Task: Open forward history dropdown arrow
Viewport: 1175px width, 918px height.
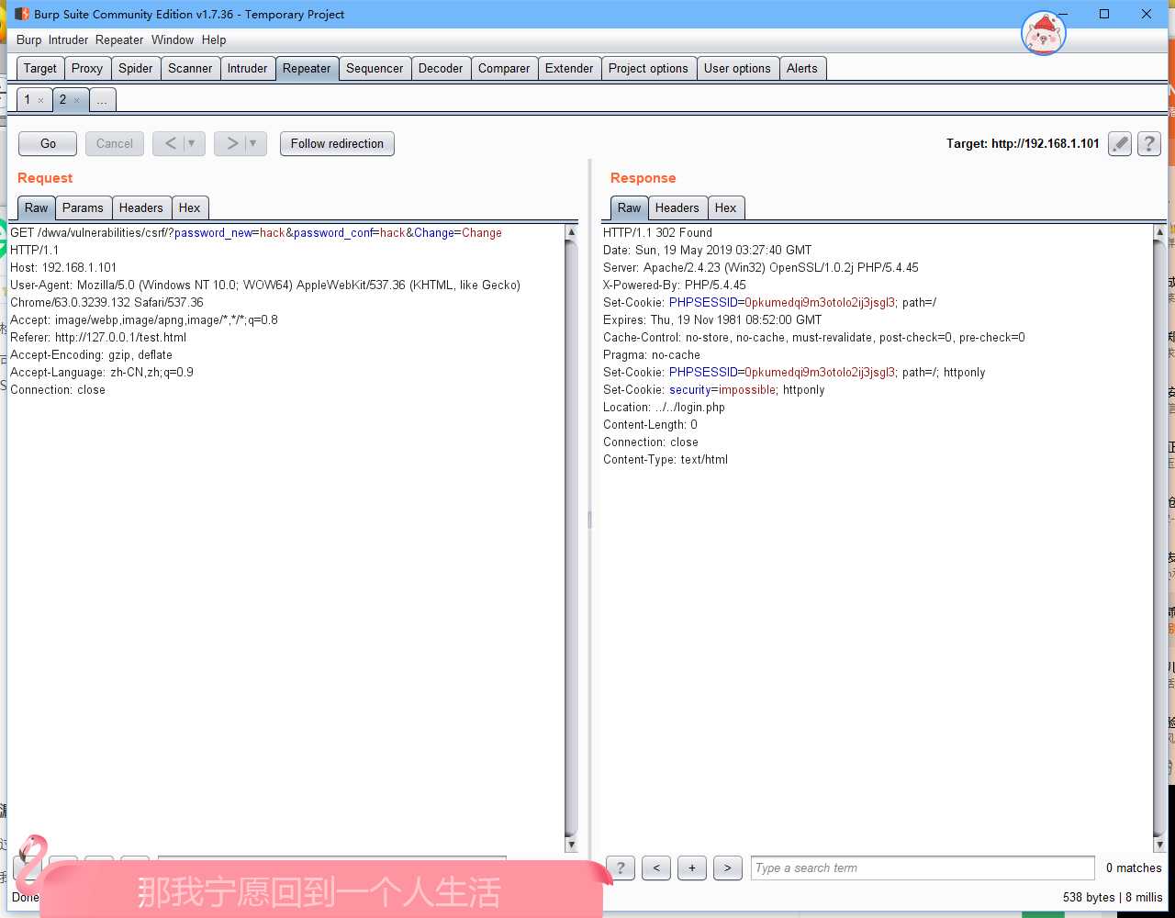Action: tap(253, 143)
